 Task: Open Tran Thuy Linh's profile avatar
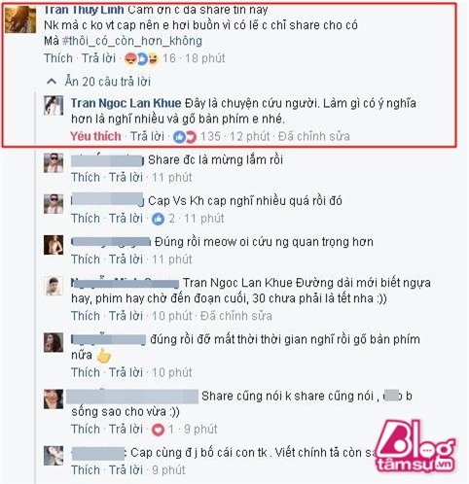[x=20, y=19]
